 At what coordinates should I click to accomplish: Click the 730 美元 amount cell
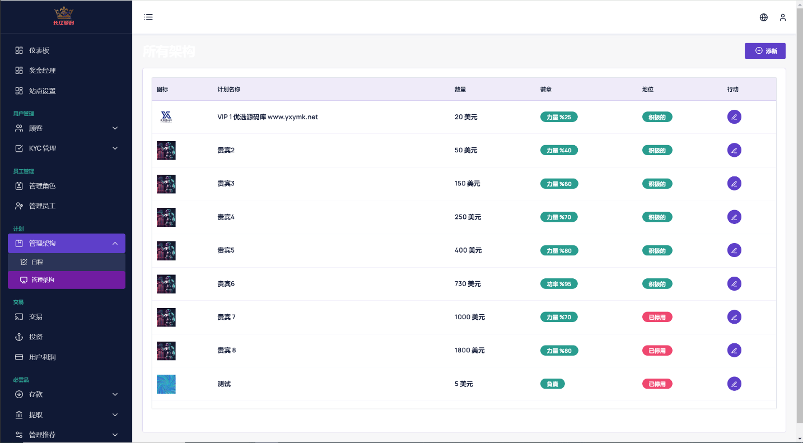point(468,284)
